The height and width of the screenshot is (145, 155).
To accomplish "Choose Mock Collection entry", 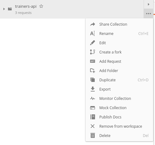I will point(119,108).
